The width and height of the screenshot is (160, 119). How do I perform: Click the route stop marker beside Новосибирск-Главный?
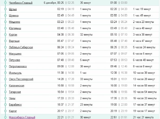pos(5,117)
